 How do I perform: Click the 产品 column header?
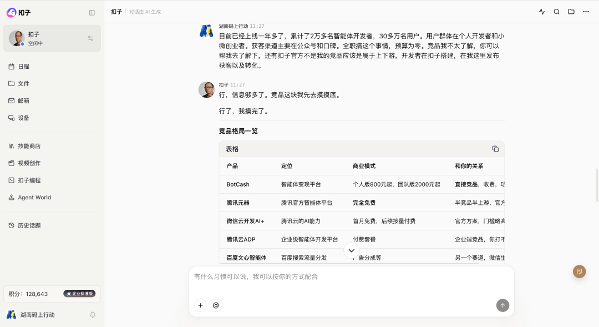point(232,166)
